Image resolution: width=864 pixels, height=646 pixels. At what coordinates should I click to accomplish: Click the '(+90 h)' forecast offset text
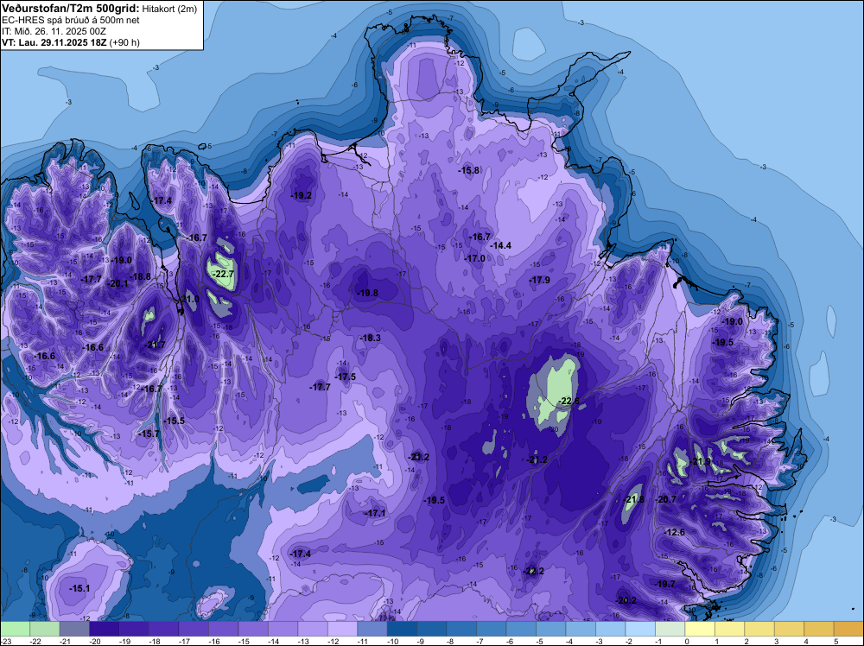[x=124, y=42]
